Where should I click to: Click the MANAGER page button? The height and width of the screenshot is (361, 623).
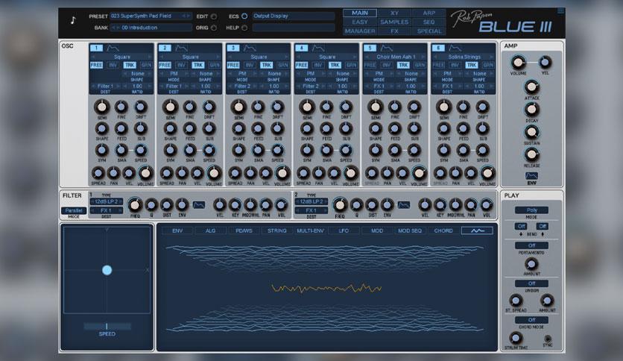click(x=360, y=31)
